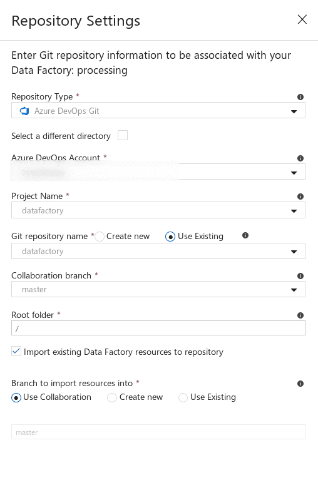Image resolution: width=318 pixels, height=490 pixels.
Task: Click info icon beside Root folder
Action: coord(300,315)
